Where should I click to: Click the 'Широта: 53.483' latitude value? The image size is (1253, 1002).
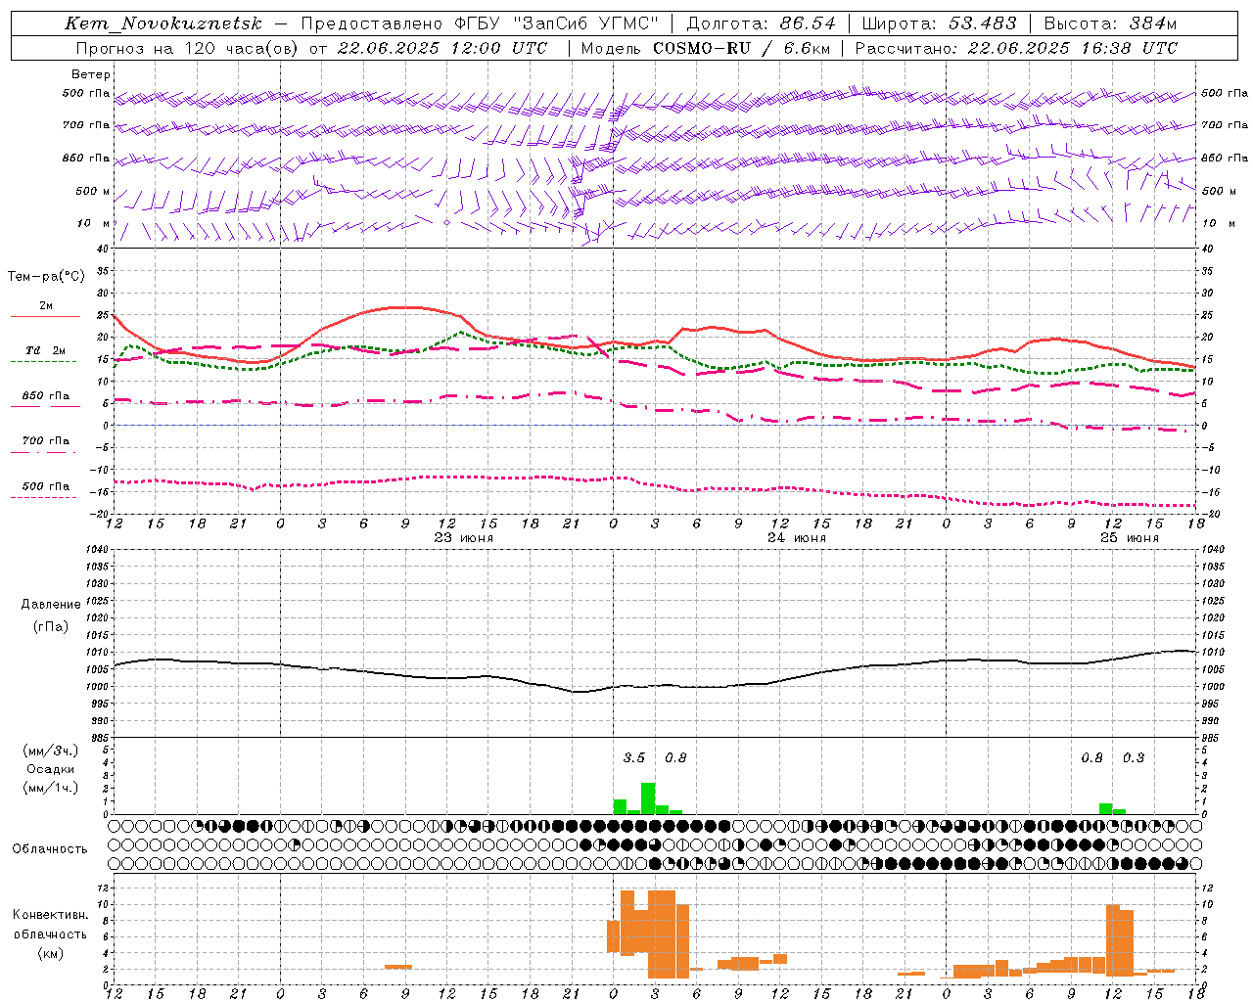[939, 23]
